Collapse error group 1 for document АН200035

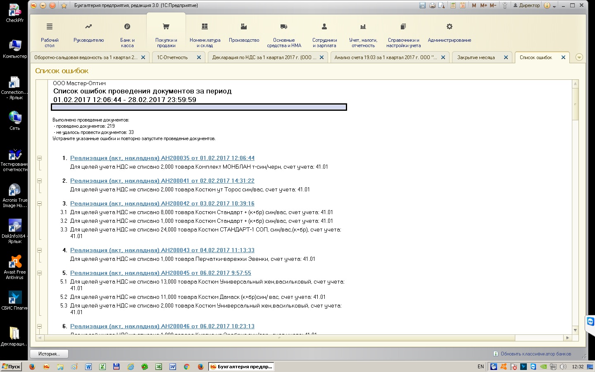40,158
